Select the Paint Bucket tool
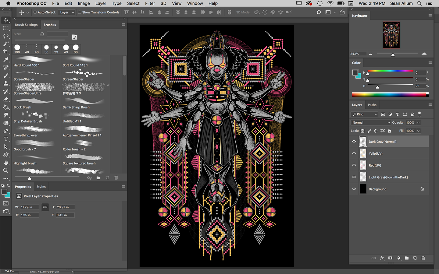This screenshot has height=274, width=439. tap(6, 107)
